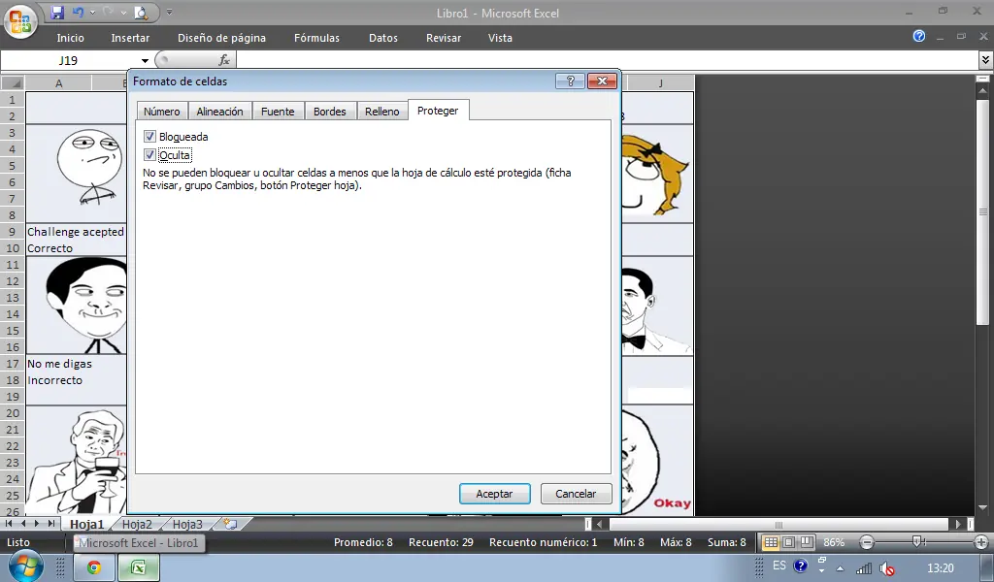
Task: Click the zoom slider handle
Action: tap(916, 541)
